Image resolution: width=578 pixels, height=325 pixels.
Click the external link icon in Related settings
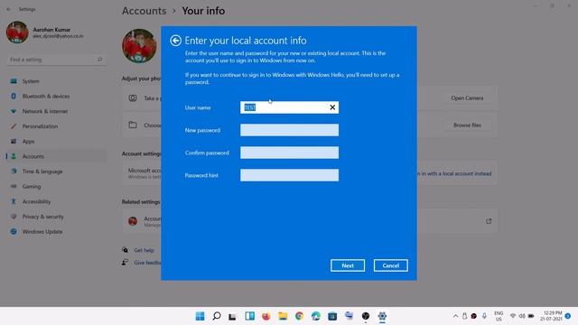489,221
